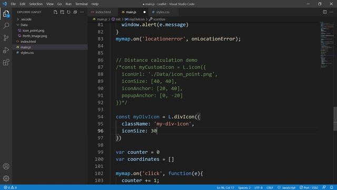This screenshot has height=190, width=337.
Task: Click the Refresh Explorer icon
Action: (68, 12)
